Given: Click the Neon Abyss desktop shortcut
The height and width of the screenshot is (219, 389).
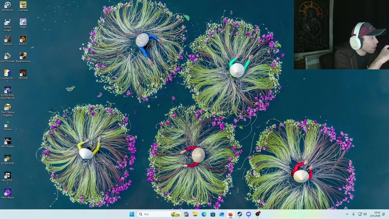Looking at the screenshot, I should [x=8, y=194].
